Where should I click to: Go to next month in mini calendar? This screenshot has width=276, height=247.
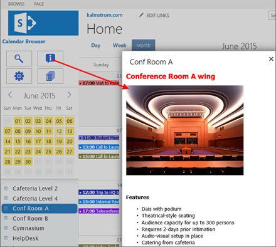point(69,95)
